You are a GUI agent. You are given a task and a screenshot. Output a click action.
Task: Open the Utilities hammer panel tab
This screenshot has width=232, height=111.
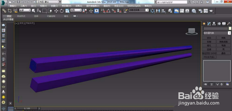(229, 24)
